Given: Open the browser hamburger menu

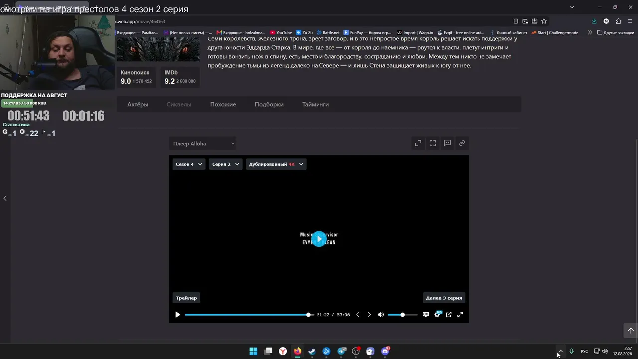Looking at the screenshot, I should (x=631, y=21).
